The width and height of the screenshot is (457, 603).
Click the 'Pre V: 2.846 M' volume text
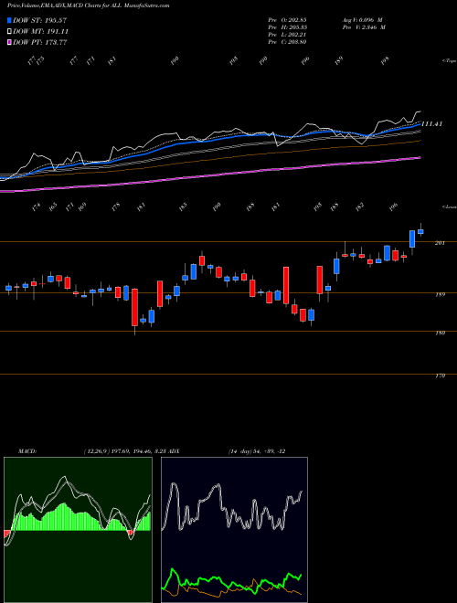pyautogui.click(x=363, y=26)
